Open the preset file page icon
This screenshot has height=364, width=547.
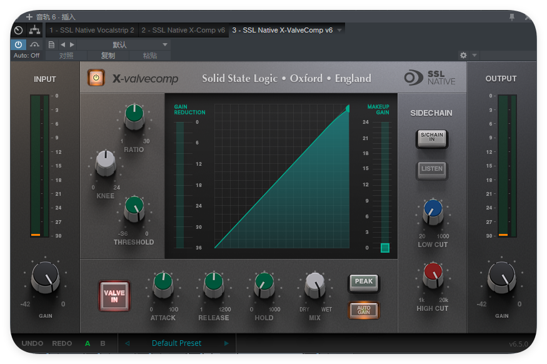51,44
